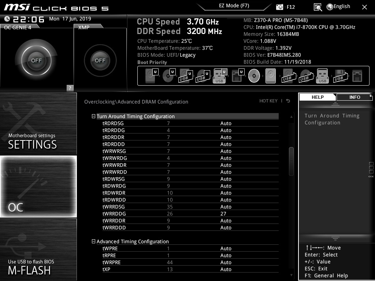Toggle the OC GENIE 4 OFF knob
The width and height of the screenshot is (375, 281).
click(x=36, y=60)
